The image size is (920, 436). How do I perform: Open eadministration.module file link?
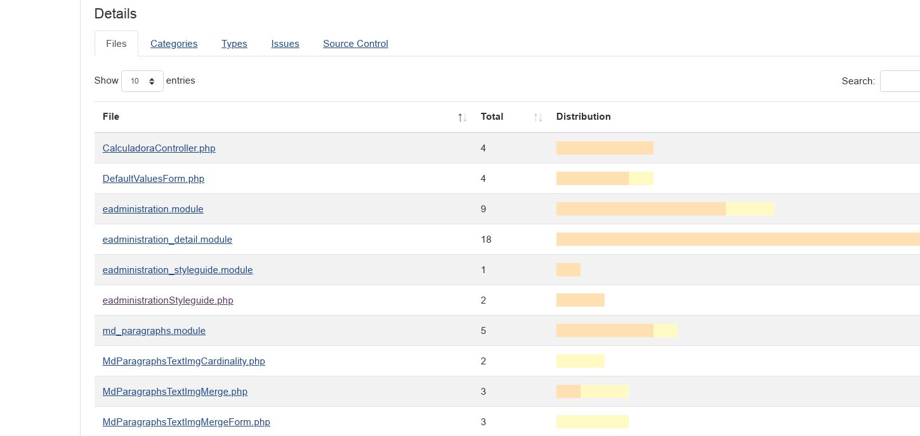153,209
